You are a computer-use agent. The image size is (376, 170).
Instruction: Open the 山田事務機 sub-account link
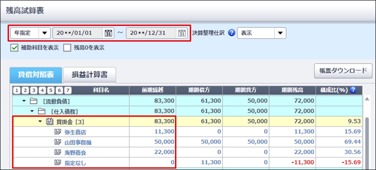pos(78,143)
